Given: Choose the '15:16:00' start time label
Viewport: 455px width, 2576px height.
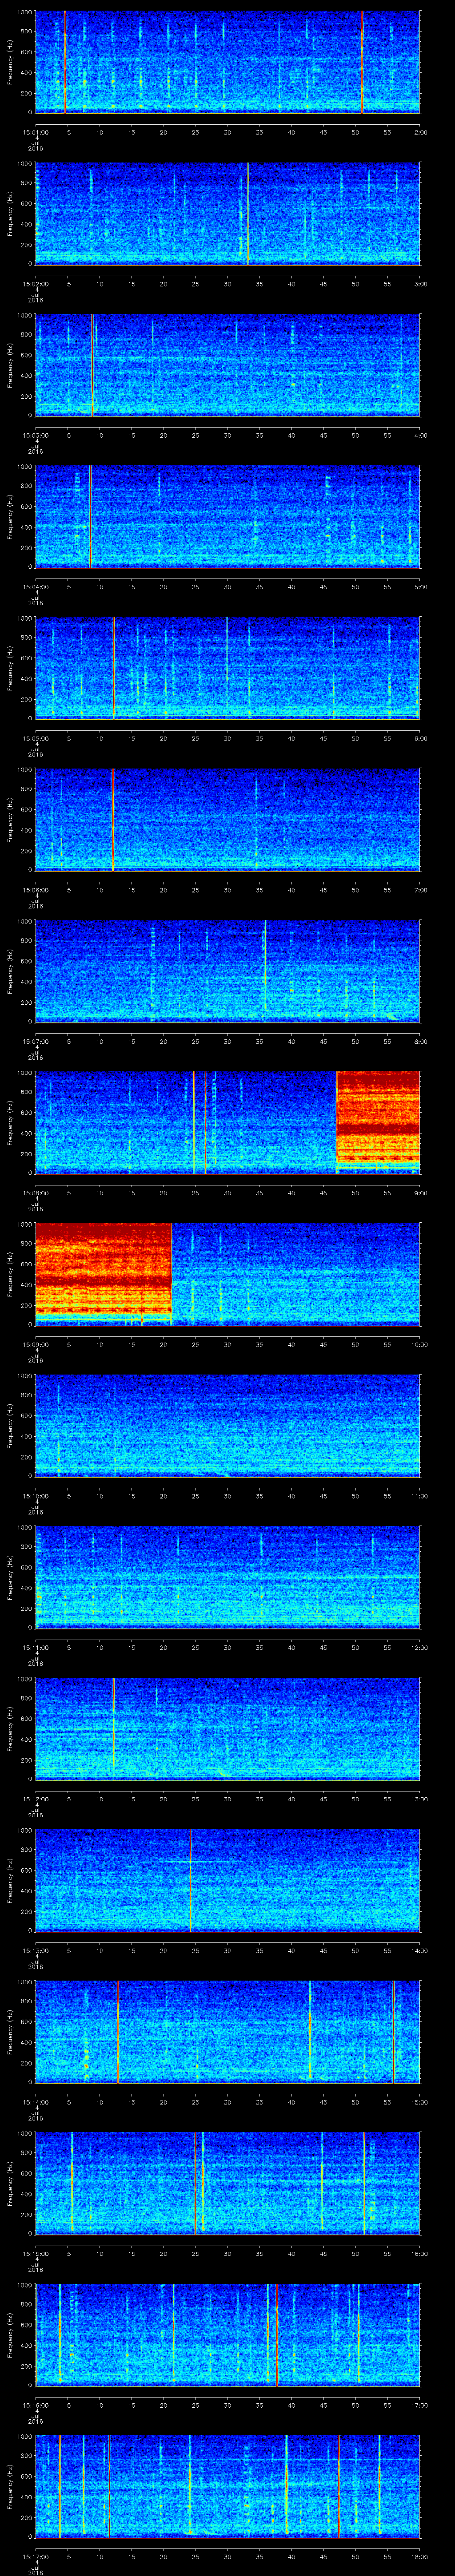Looking at the screenshot, I should coord(35,2407).
